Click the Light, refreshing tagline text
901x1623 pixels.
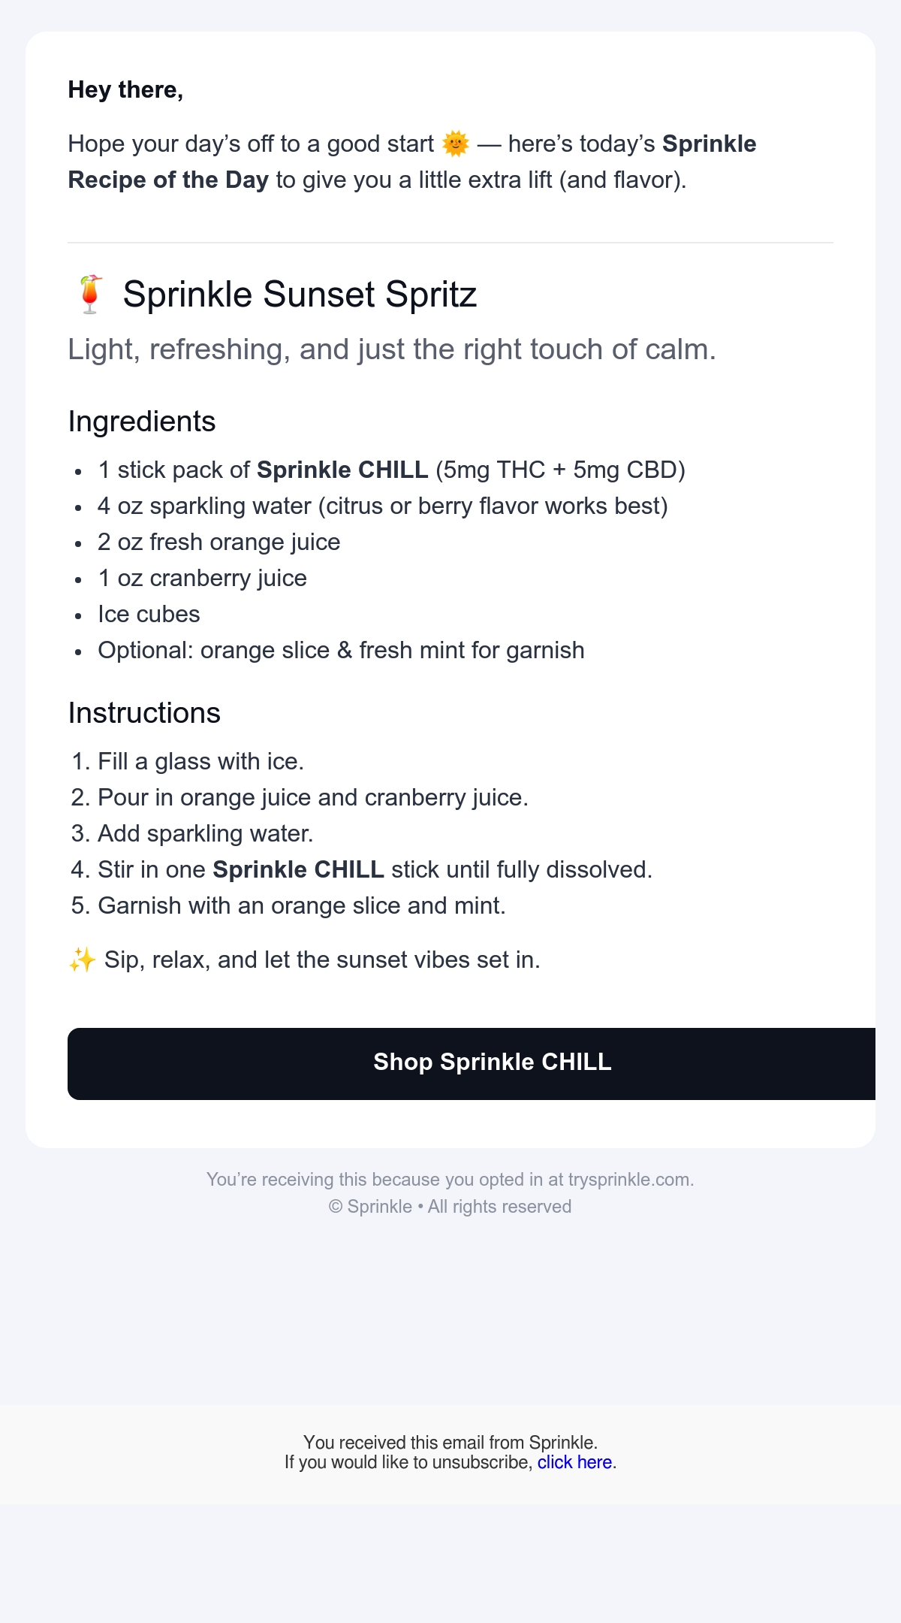click(x=392, y=349)
